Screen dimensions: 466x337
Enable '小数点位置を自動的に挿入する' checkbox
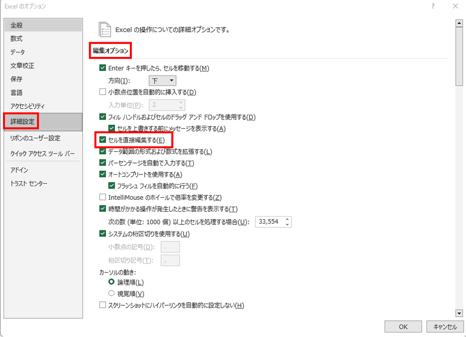tap(103, 92)
